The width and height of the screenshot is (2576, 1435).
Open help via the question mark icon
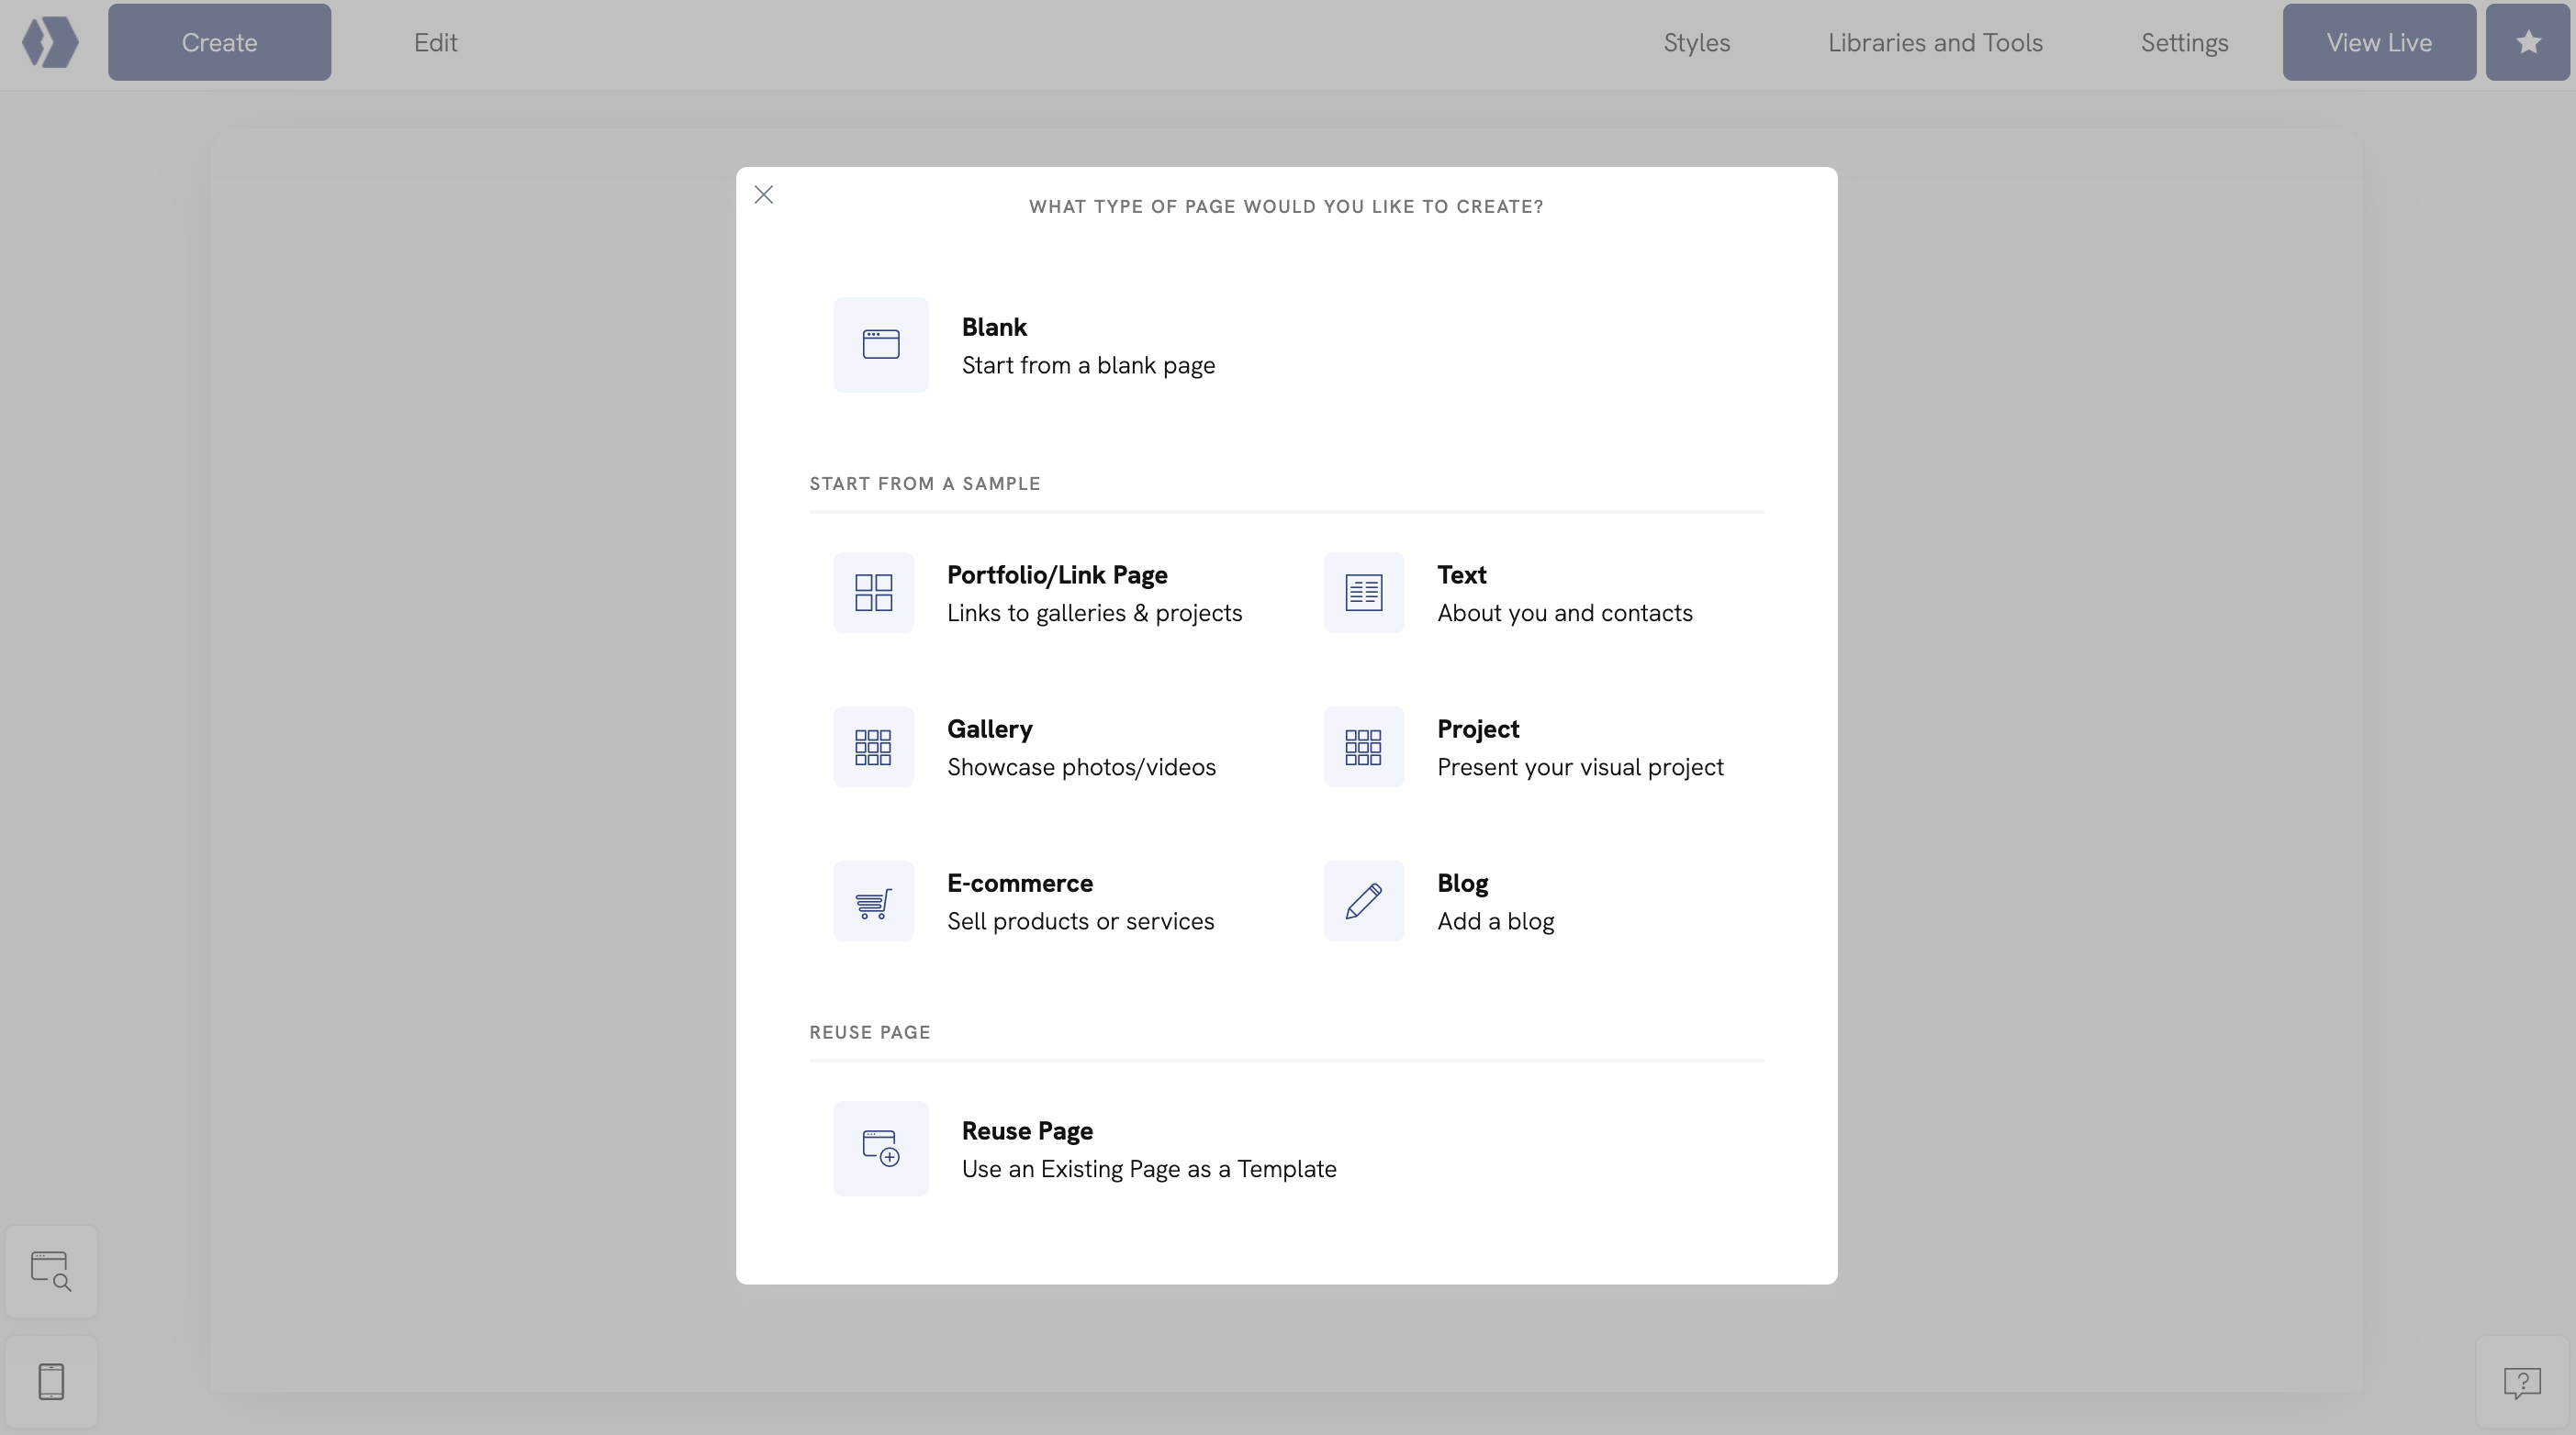[x=2521, y=1383]
